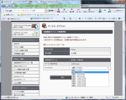Open the ページ(P) menu
The height and width of the screenshot is (100, 126).
89,18
